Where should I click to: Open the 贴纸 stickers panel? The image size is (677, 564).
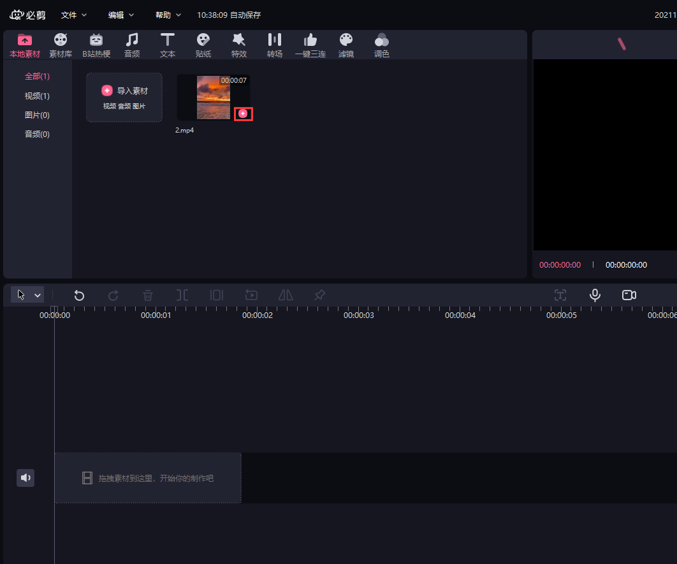tap(203, 45)
